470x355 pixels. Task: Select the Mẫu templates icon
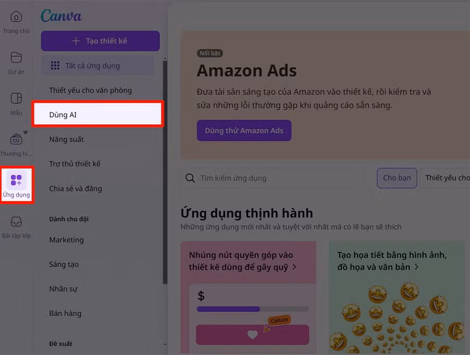(x=16, y=98)
